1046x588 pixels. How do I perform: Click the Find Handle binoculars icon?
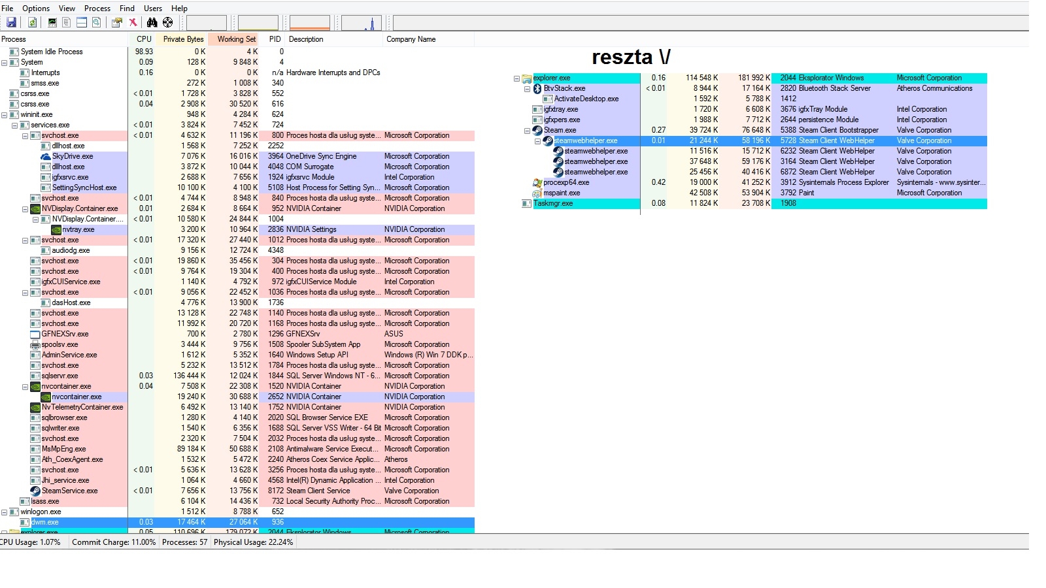(152, 22)
